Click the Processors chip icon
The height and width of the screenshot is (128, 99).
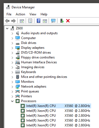click(x=18, y=101)
